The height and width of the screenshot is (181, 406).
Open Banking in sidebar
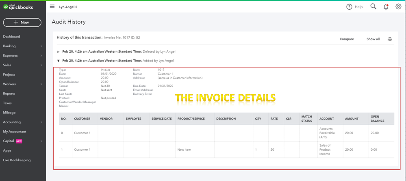pyautogui.click(x=9, y=46)
